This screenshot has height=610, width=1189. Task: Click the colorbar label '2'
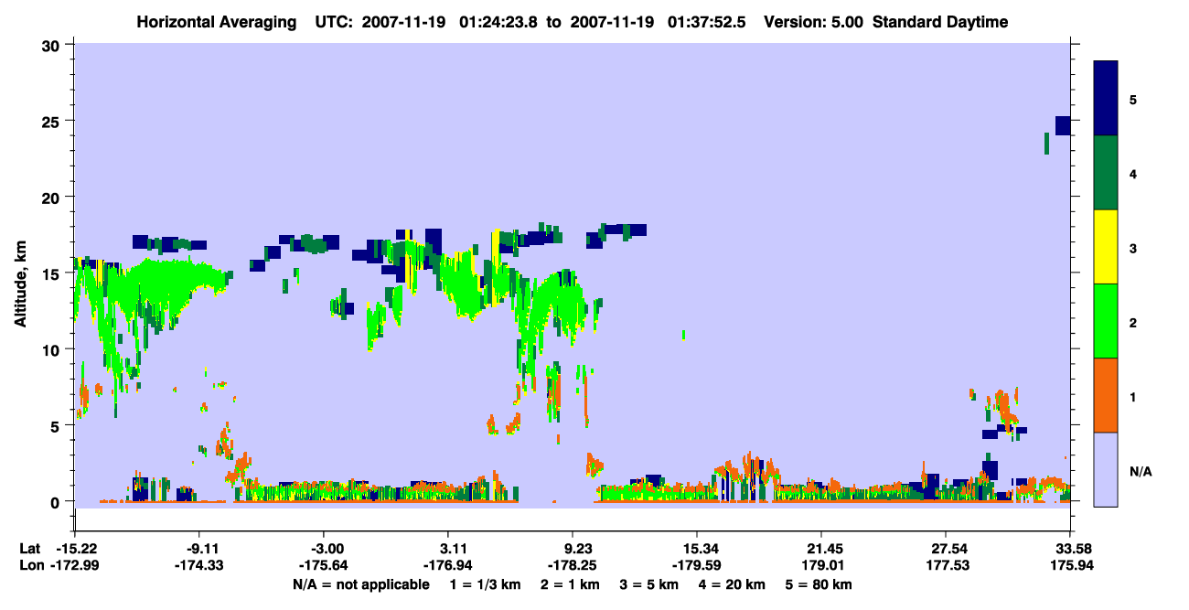point(1133,323)
